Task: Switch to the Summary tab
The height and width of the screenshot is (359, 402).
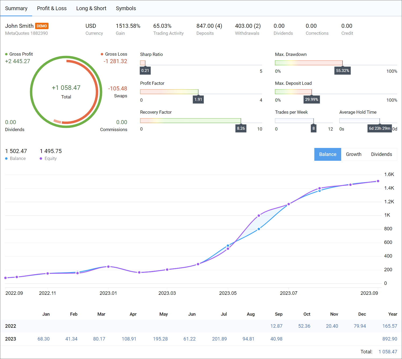Action: pos(16,8)
